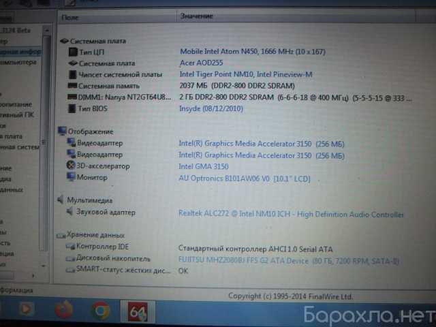Click the SMART-статус row icon

[70, 270]
